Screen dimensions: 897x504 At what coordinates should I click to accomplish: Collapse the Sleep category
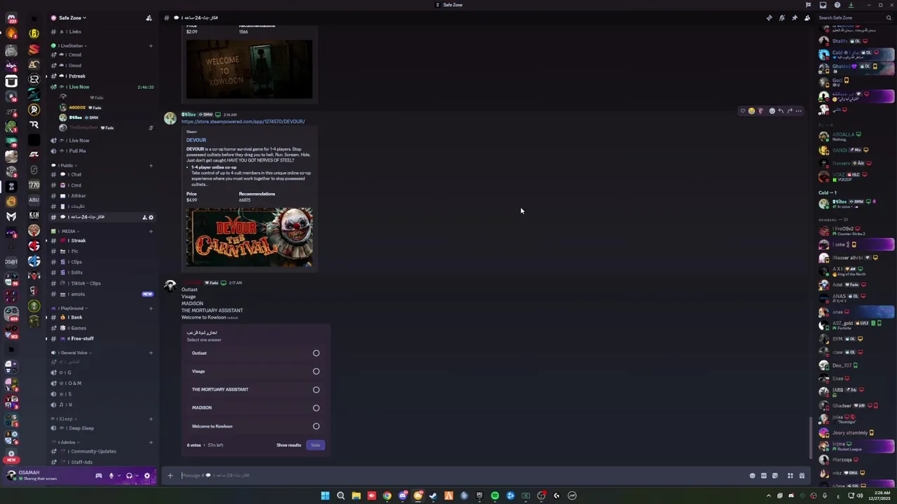[64, 419]
